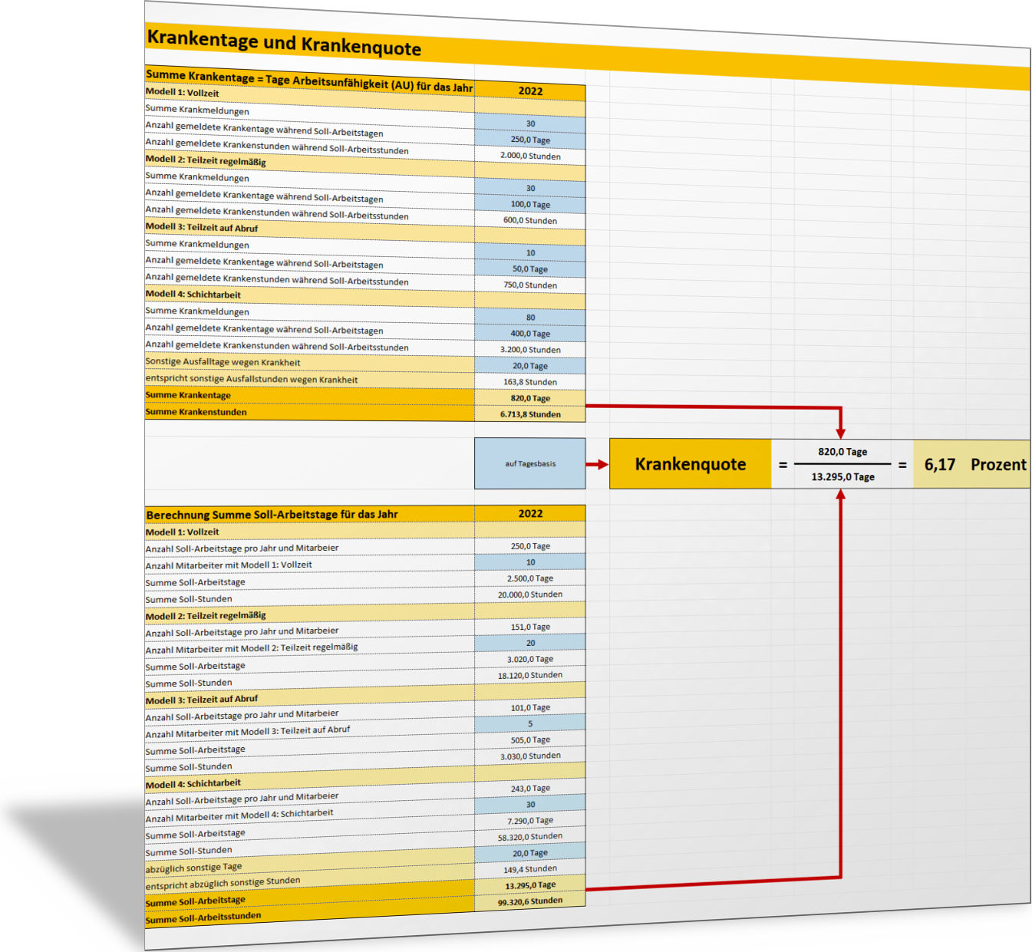Viewport: 1032px width, 952px height.
Task: Click the 'Krankentage und Krankenquote' title
Action: [284, 43]
